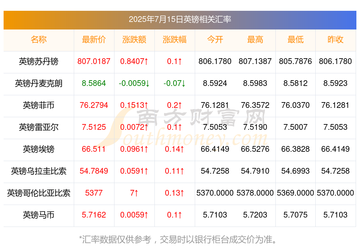The image size is (360, 251).
Task: Click the 涨跌幅 column header
Action: click(x=175, y=40)
